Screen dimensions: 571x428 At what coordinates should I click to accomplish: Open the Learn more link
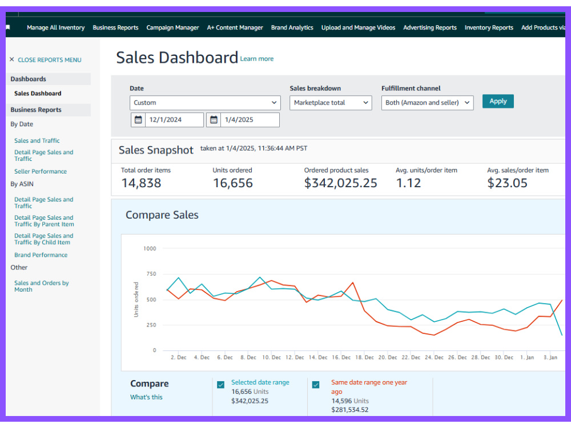tap(257, 59)
